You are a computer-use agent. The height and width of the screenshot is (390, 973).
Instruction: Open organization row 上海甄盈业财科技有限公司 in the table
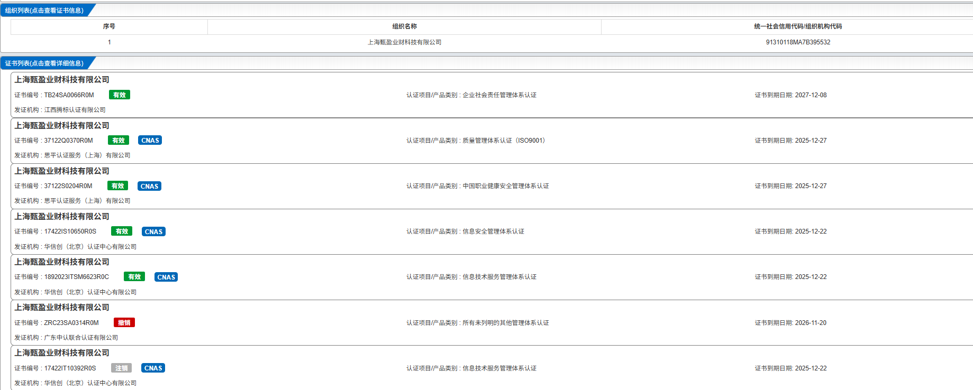(x=404, y=42)
